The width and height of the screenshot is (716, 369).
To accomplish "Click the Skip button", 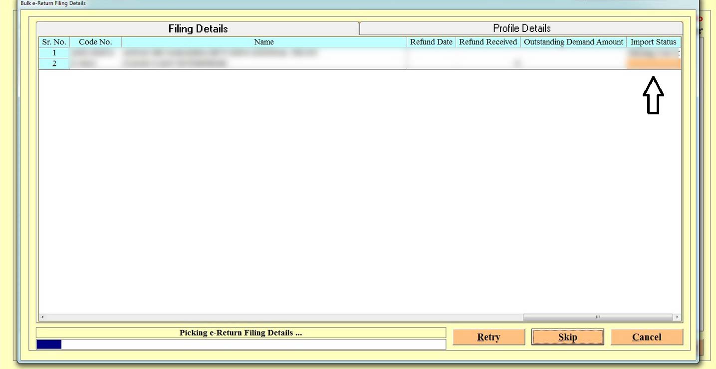I will point(567,337).
